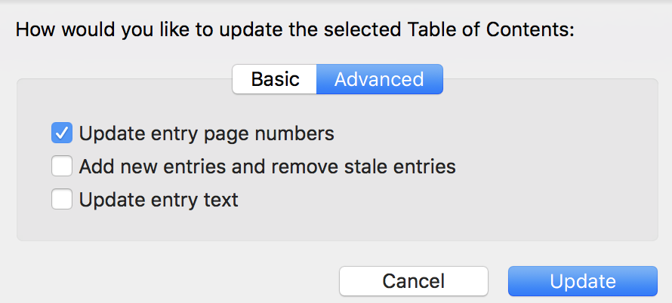Uncheck the Update entry page numbers checkbox
Screen dimensions: 672x303
pos(62,133)
